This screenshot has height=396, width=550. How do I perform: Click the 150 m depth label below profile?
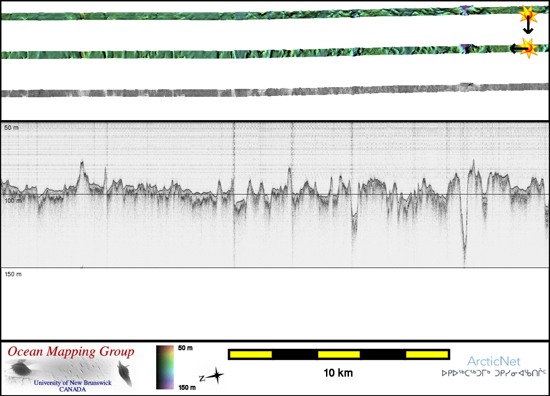[x=13, y=275]
